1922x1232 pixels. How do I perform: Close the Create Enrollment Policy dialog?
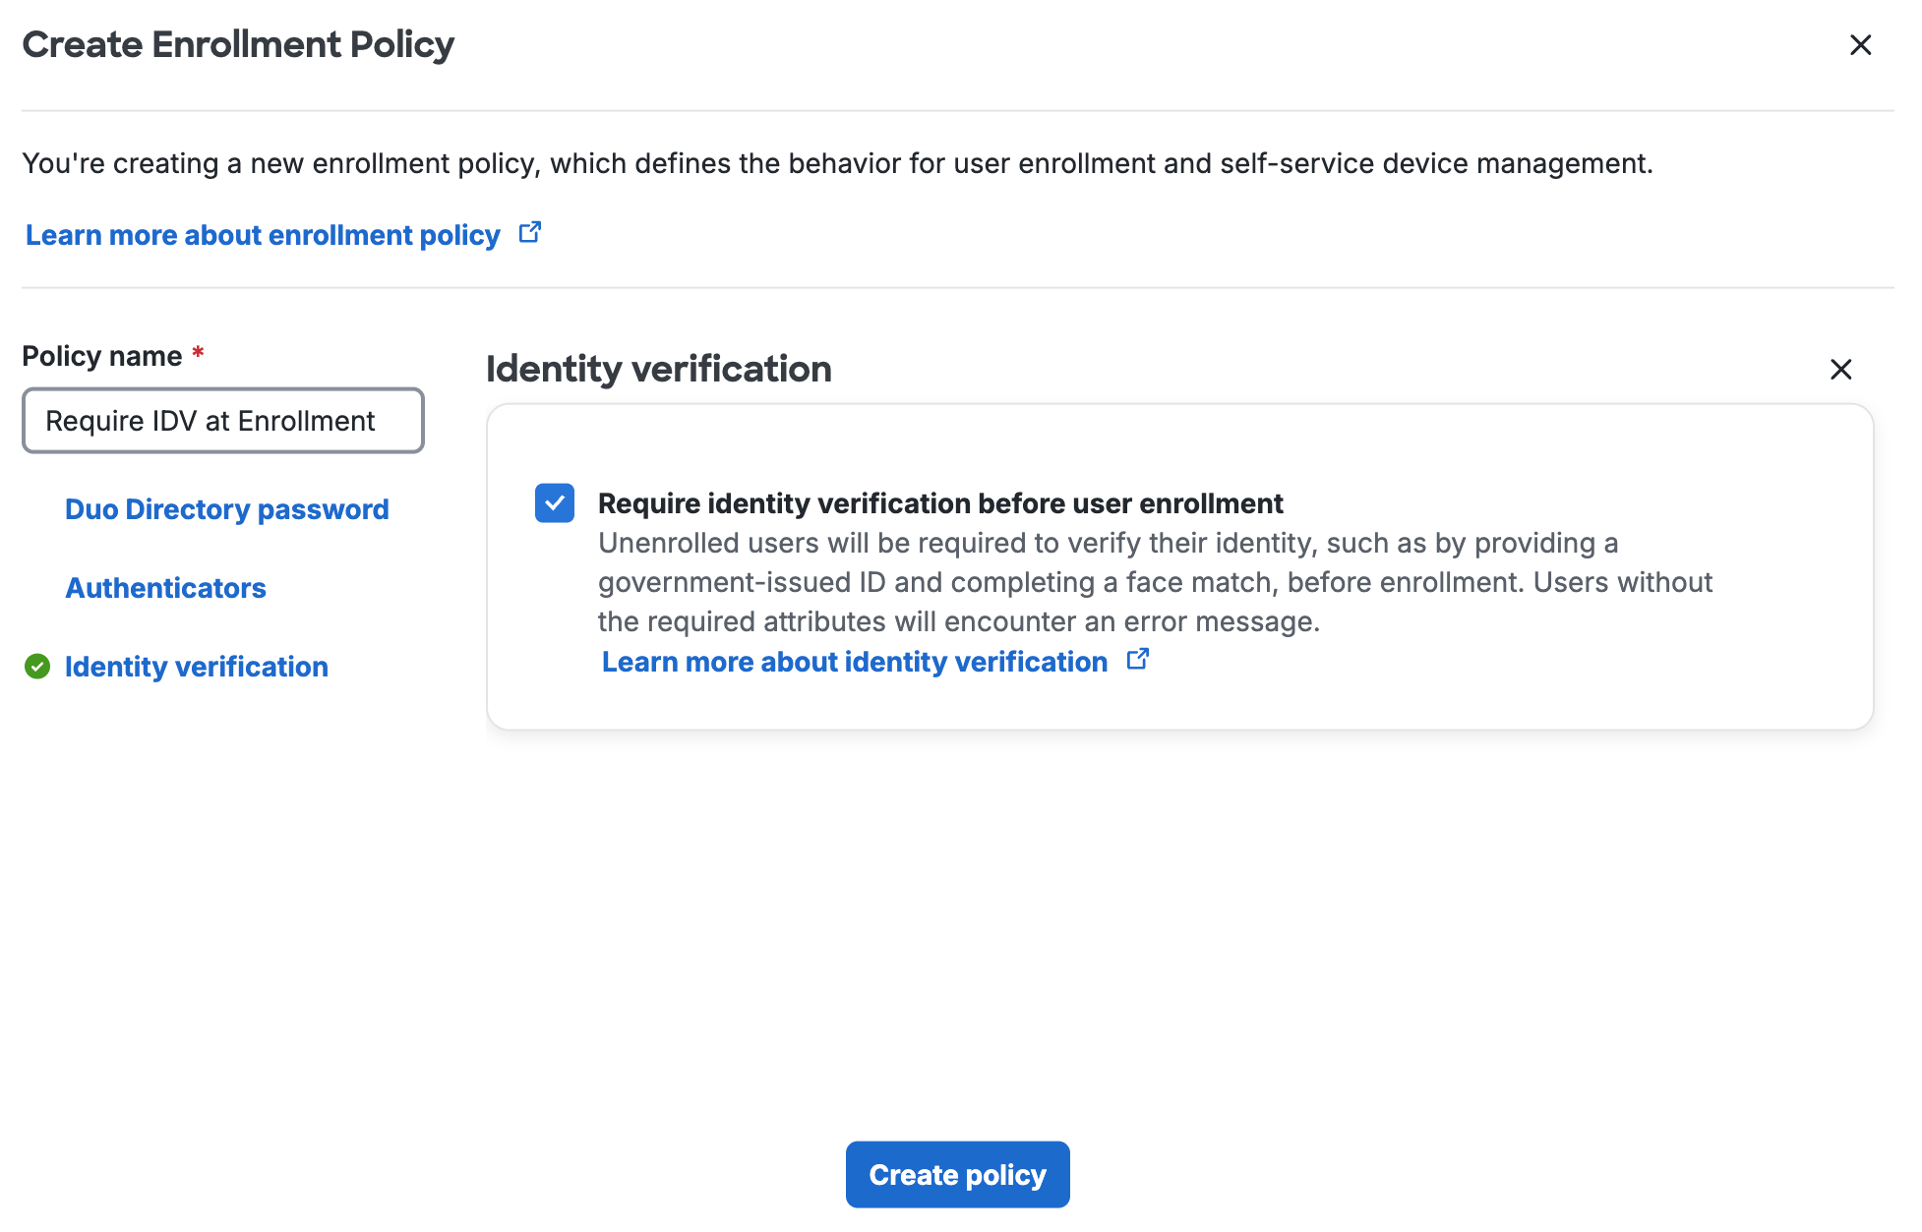coord(1861,45)
